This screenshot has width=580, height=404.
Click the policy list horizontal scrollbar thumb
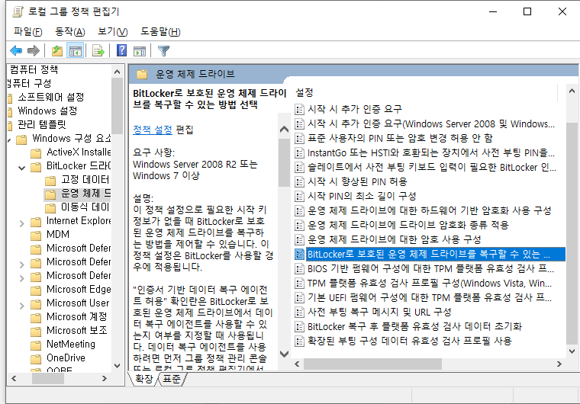click(372, 364)
